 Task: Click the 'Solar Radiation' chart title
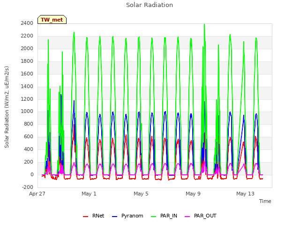click(x=150, y=5)
